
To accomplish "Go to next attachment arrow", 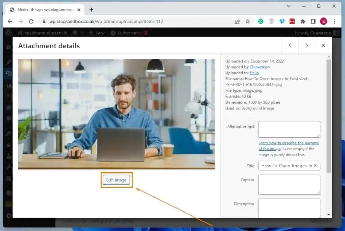I will [x=307, y=45].
